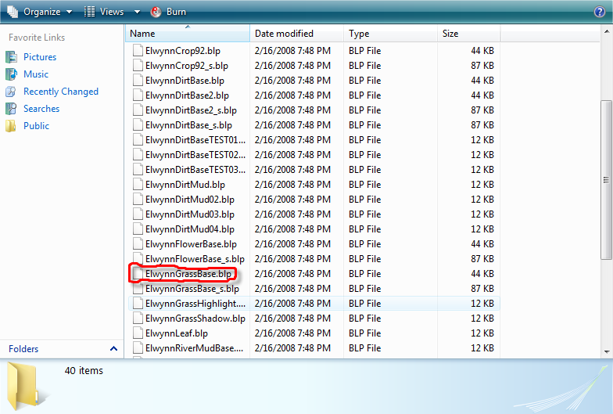Select file ElwynnGrassBase_s.blp
Image resolution: width=613 pixels, height=414 pixels.
click(192, 289)
